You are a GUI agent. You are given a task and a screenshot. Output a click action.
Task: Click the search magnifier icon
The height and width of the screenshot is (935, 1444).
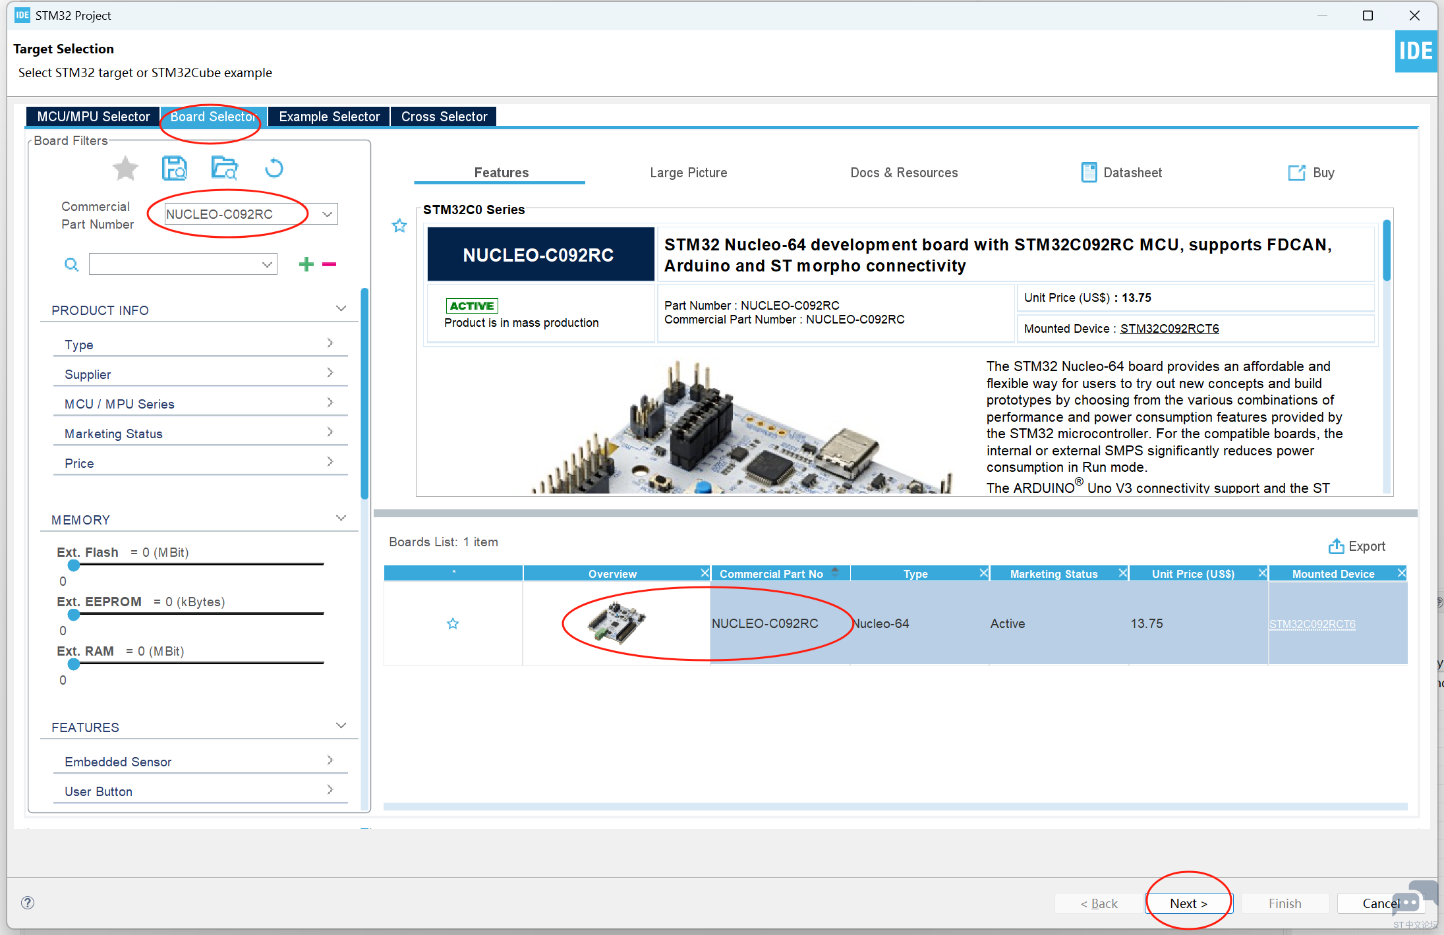point(71,264)
